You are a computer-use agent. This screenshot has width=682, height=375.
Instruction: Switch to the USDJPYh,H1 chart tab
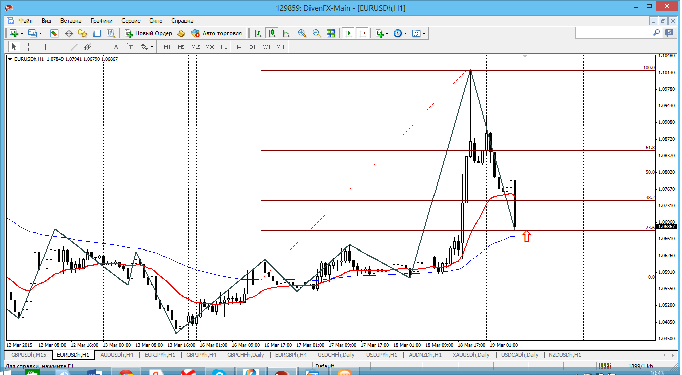(382, 355)
